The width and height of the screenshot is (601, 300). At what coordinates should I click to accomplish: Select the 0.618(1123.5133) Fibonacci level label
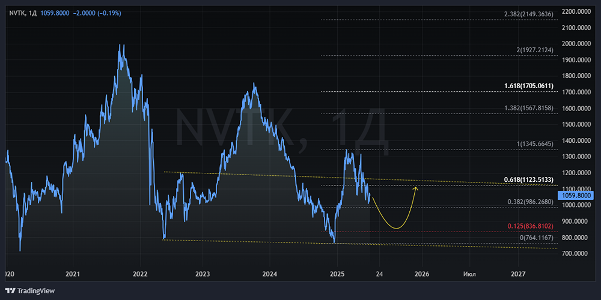tap(529, 179)
